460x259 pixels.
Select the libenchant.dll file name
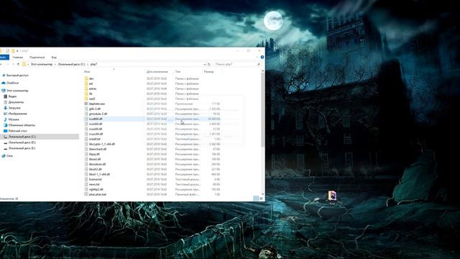pyautogui.click(x=98, y=149)
